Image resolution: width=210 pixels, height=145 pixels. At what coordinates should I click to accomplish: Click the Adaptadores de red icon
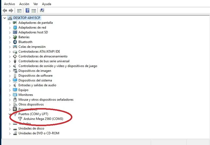[15, 28]
